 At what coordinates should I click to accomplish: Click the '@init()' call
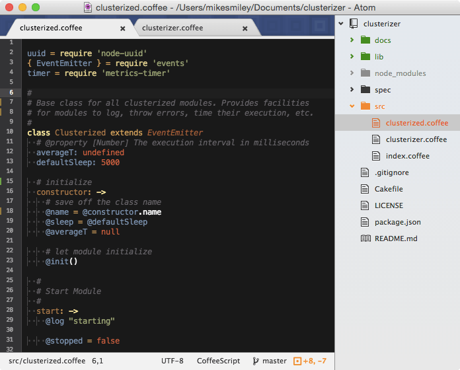61,261
